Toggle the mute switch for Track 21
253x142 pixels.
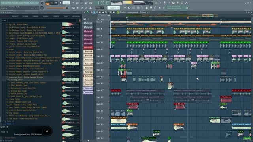(x=108, y=122)
